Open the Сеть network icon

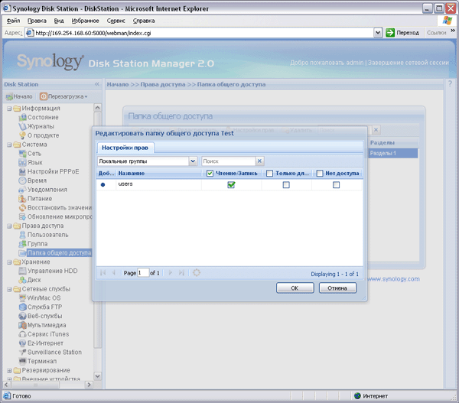click(22, 154)
